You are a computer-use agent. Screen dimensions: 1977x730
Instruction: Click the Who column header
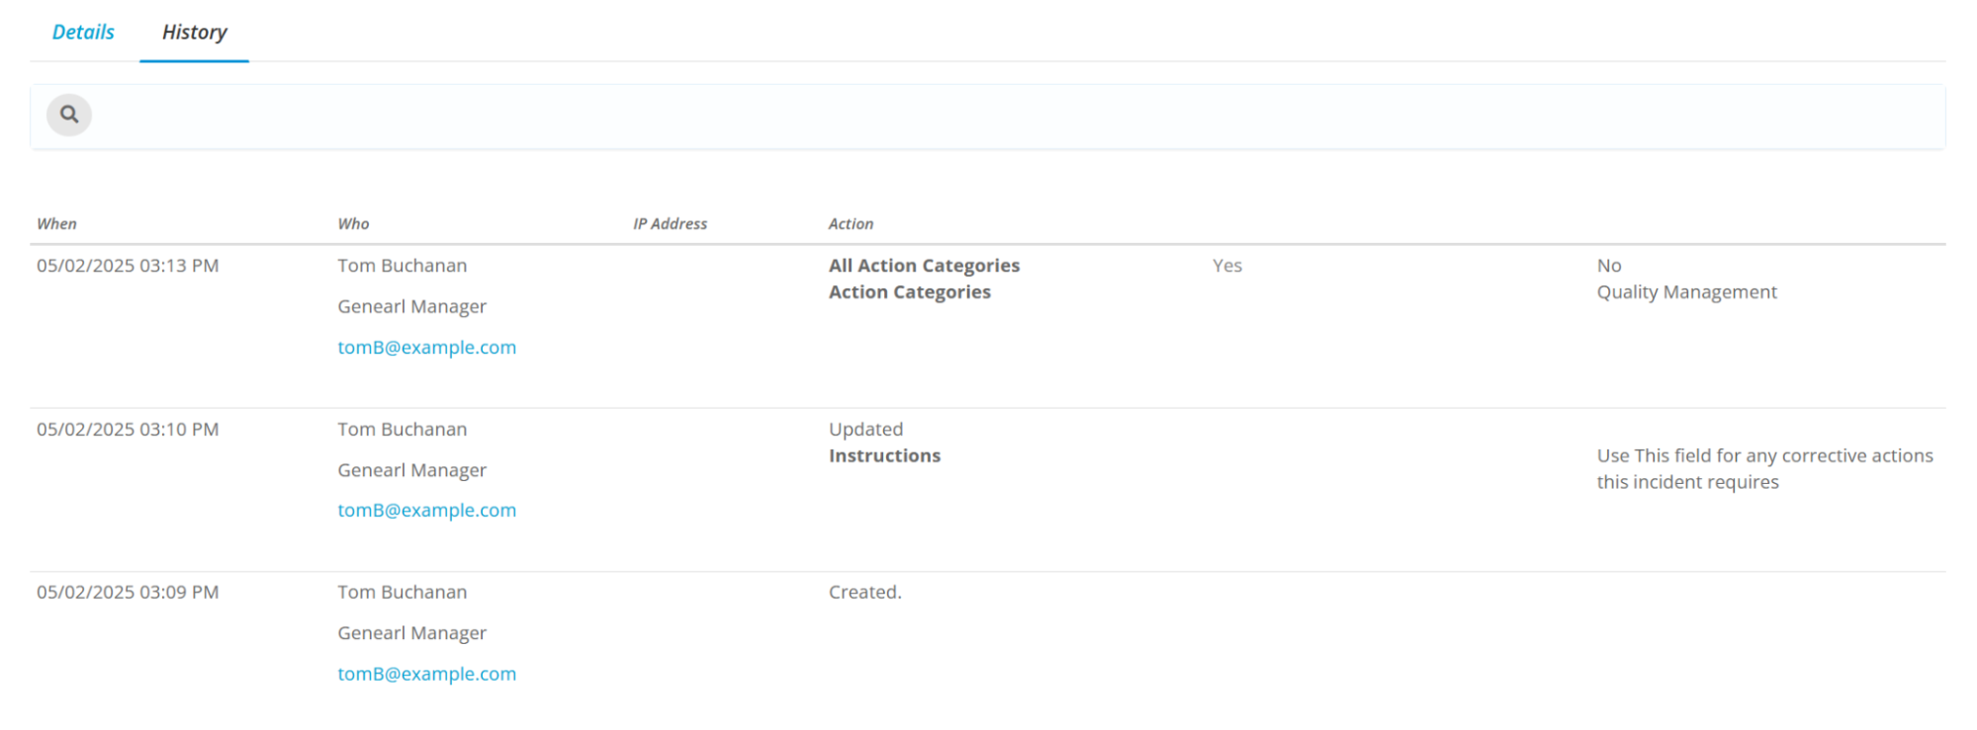pos(353,224)
